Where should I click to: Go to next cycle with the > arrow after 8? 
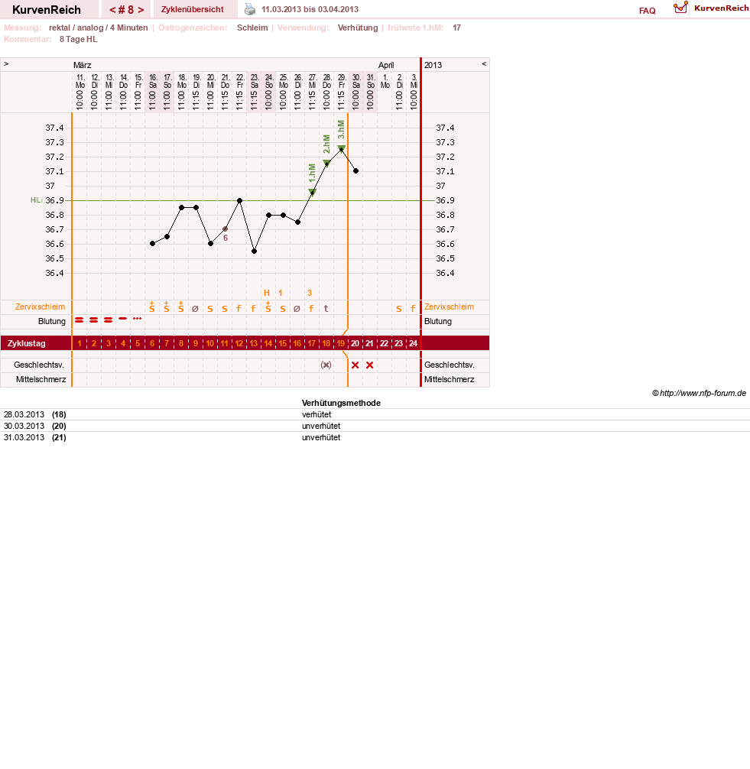(141, 10)
